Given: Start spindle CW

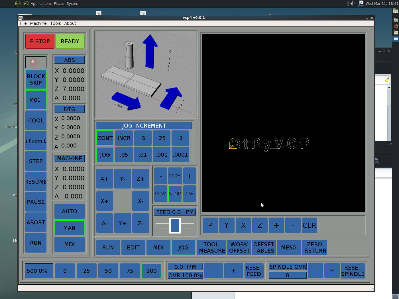Looking at the screenshot, I should 190,194.
